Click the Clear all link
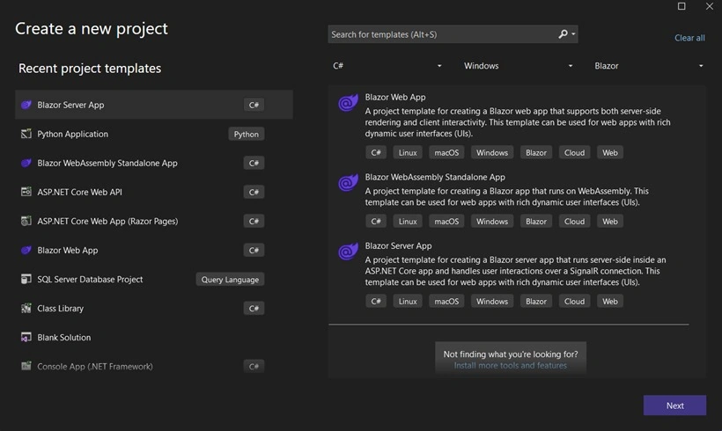 click(x=689, y=38)
